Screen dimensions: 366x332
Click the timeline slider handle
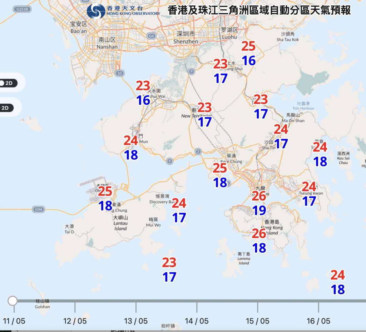click(x=13, y=301)
